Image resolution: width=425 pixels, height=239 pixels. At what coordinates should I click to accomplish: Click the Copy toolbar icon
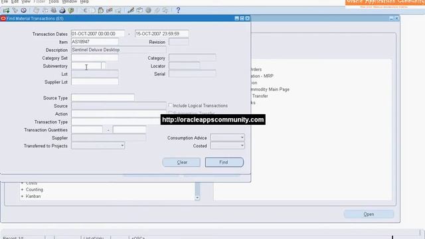pyautogui.click(x=93, y=11)
